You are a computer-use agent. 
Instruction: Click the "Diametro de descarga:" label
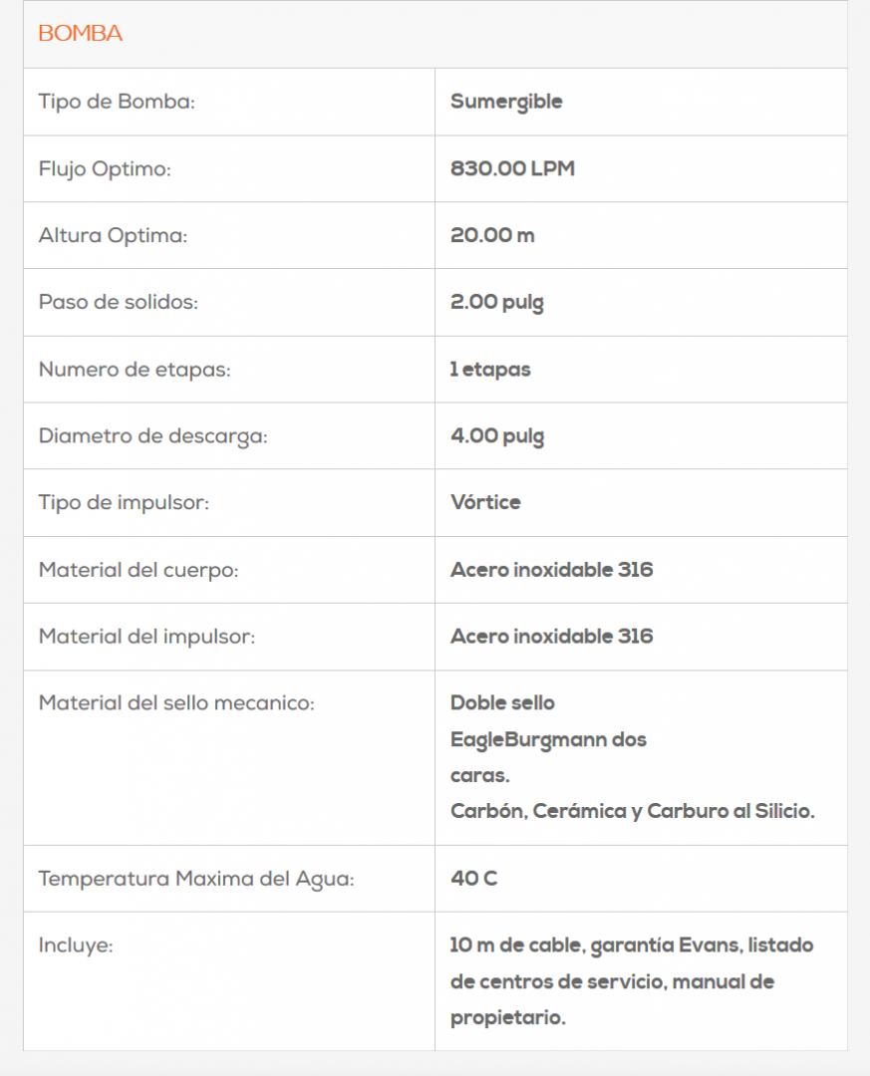click(152, 436)
